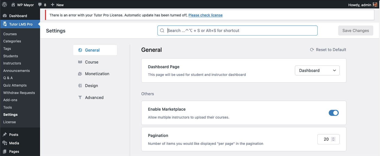The height and width of the screenshot is (156, 380).
Task: Open Quiz Attempts in sidebar menu
Action: 15,85
